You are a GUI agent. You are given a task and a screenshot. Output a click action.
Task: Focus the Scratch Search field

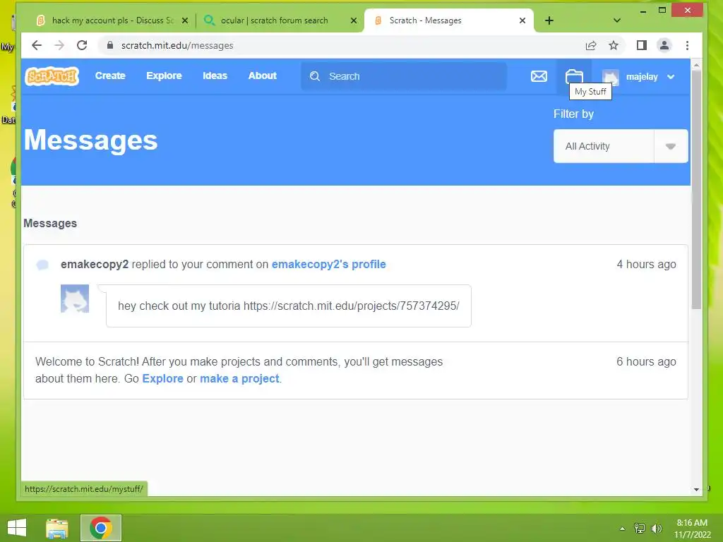(404, 76)
